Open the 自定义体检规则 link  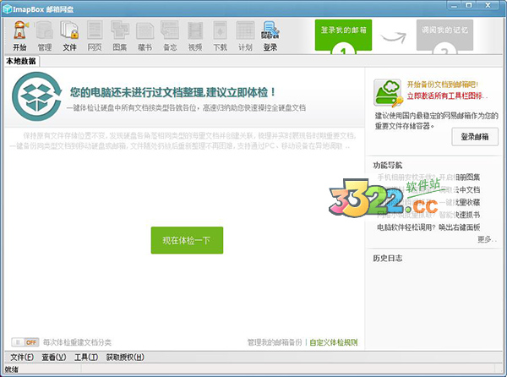pyautogui.click(x=334, y=342)
